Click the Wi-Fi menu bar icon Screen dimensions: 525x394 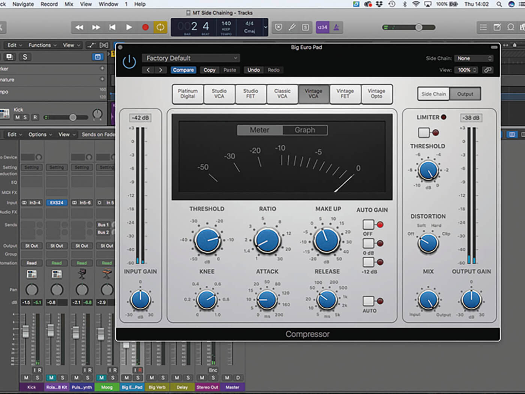tap(415, 4)
